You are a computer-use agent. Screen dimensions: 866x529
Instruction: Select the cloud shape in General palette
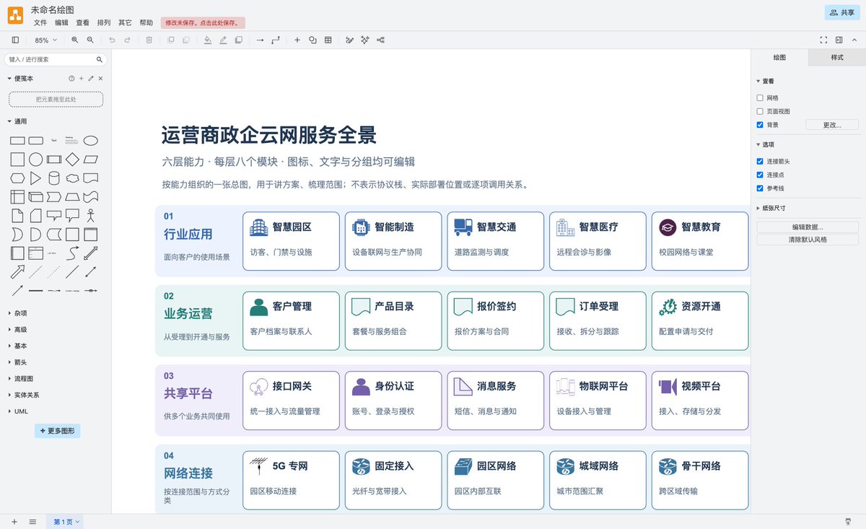pyautogui.click(x=72, y=178)
